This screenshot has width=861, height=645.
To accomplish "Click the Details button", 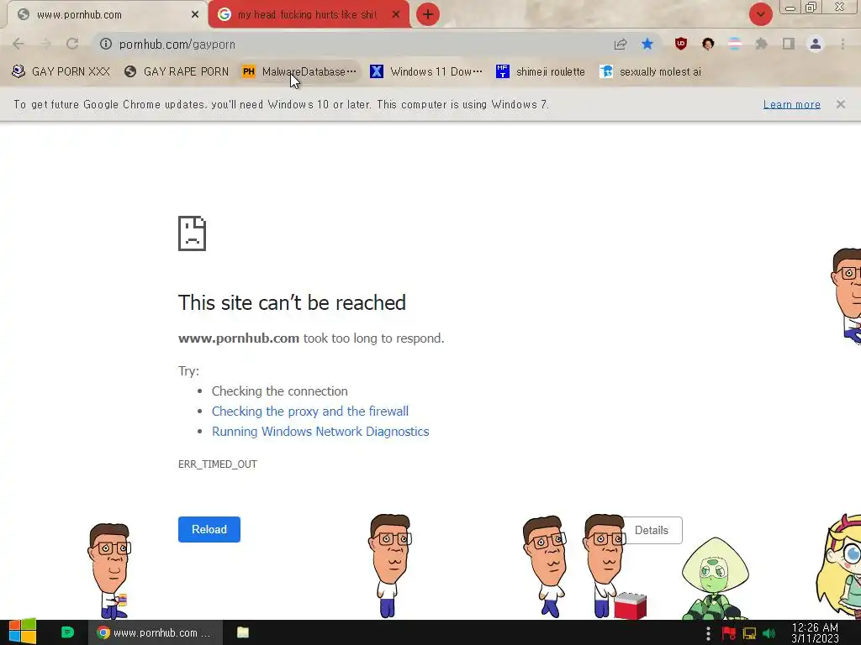I will [652, 531].
